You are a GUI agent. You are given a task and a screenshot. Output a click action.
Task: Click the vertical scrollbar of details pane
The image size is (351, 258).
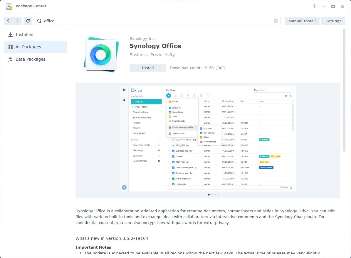pyautogui.click(x=344, y=90)
